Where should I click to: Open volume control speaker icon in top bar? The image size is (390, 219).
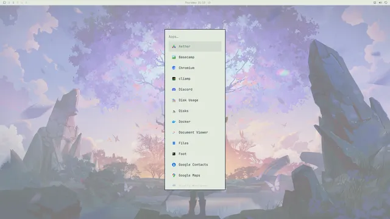pos(380,2)
